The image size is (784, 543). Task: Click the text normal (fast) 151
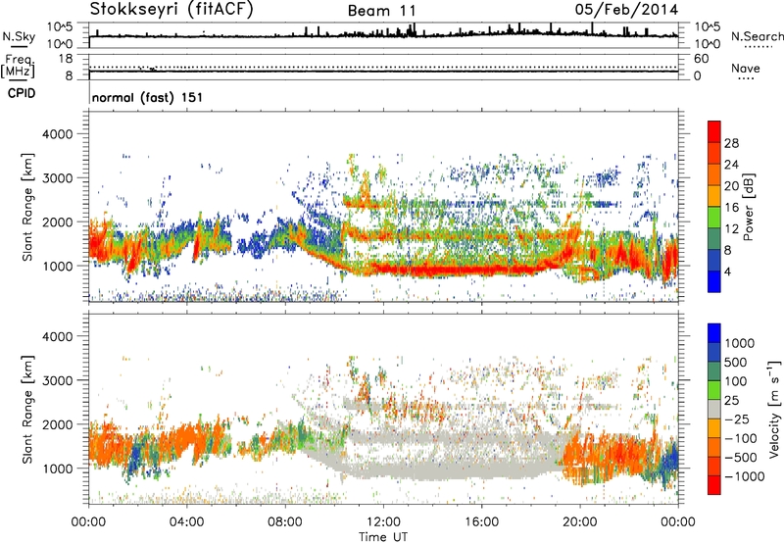tap(148, 97)
